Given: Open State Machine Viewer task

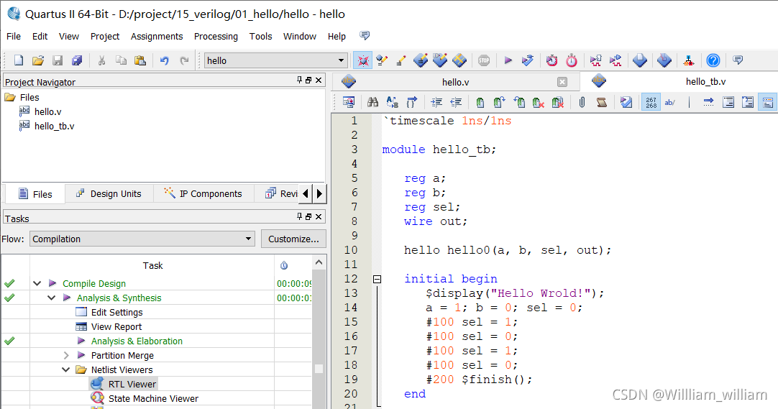Looking at the screenshot, I should pyautogui.click(x=145, y=399).
